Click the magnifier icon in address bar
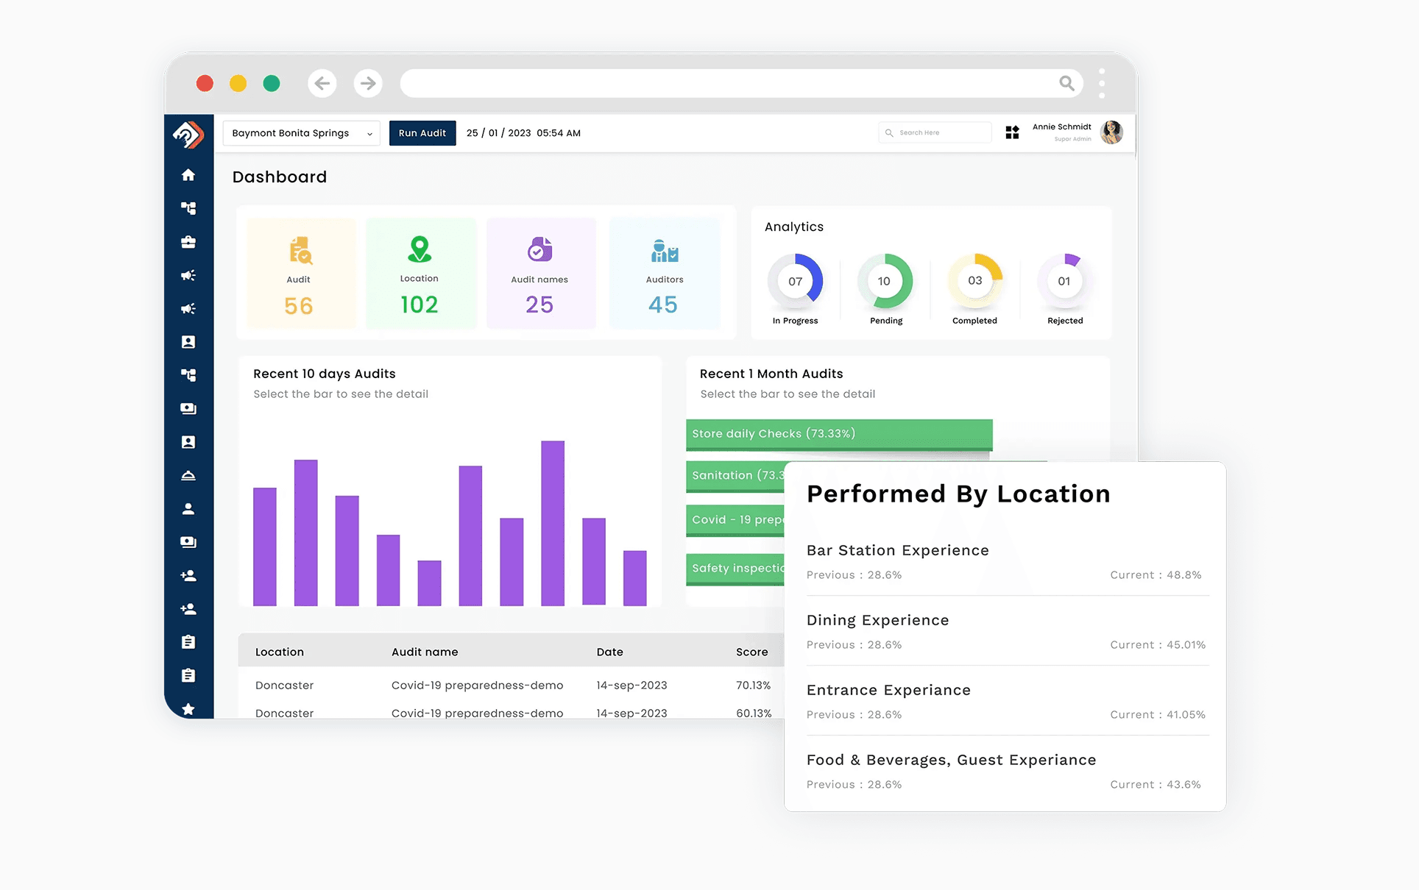Image resolution: width=1419 pixels, height=890 pixels. 1066,83
